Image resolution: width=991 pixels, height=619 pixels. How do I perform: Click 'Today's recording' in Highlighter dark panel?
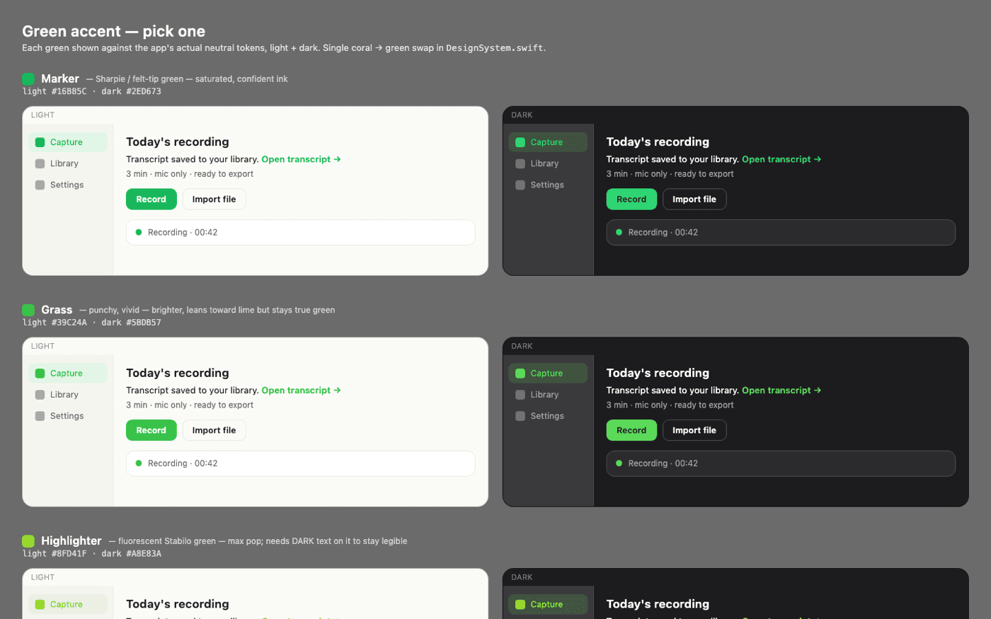(x=658, y=604)
